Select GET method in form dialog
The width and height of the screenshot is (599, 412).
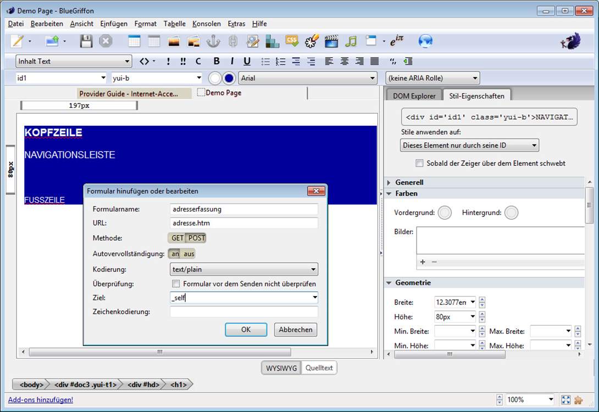point(178,238)
